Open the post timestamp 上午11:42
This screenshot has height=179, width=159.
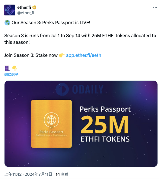(13, 174)
